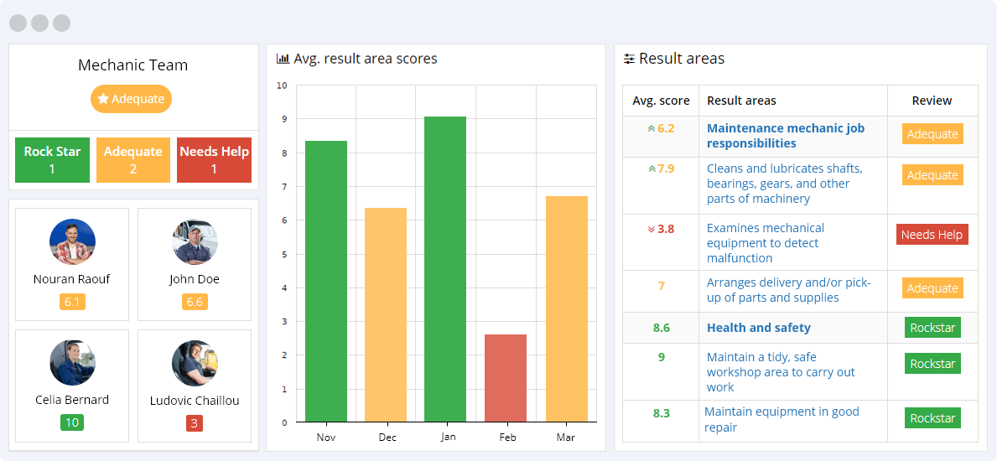Click the red down arrow beside 3.8
Screen dimensions: 997x461
[x=651, y=229]
